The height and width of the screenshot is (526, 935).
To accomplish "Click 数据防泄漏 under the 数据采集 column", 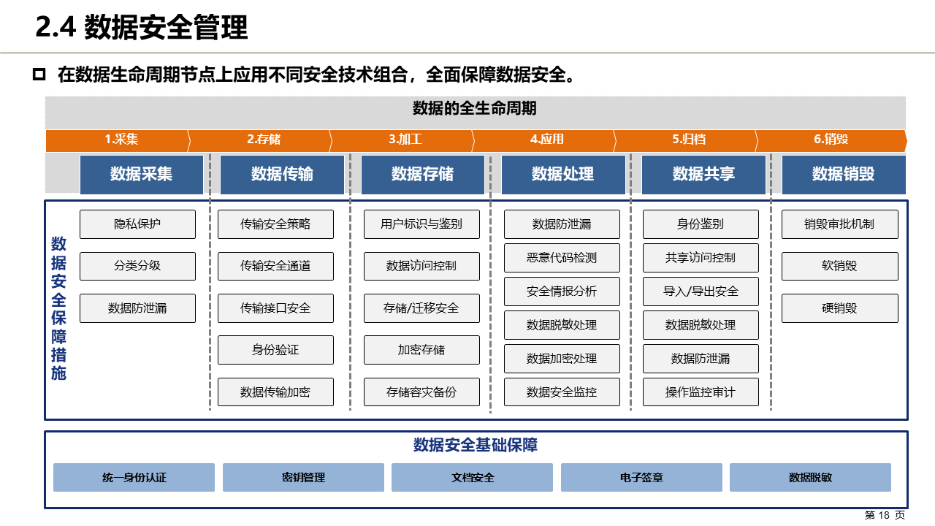I will tap(137, 308).
